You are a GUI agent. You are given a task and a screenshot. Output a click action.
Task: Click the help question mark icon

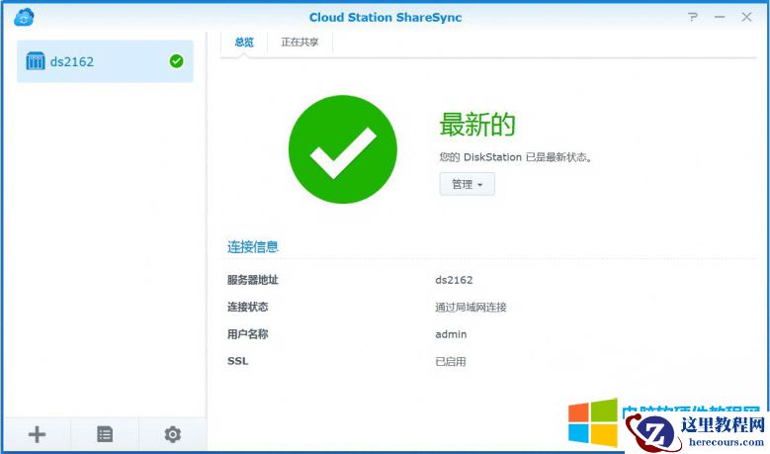click(x=694, y=17)
